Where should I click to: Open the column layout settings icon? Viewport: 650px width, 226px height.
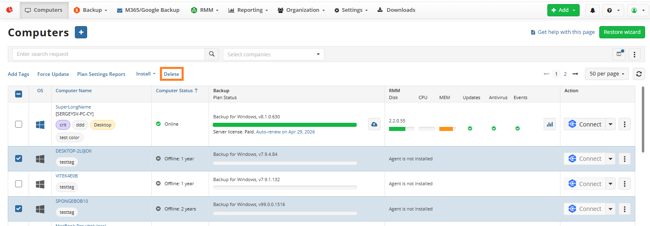(x=619, y=54)
